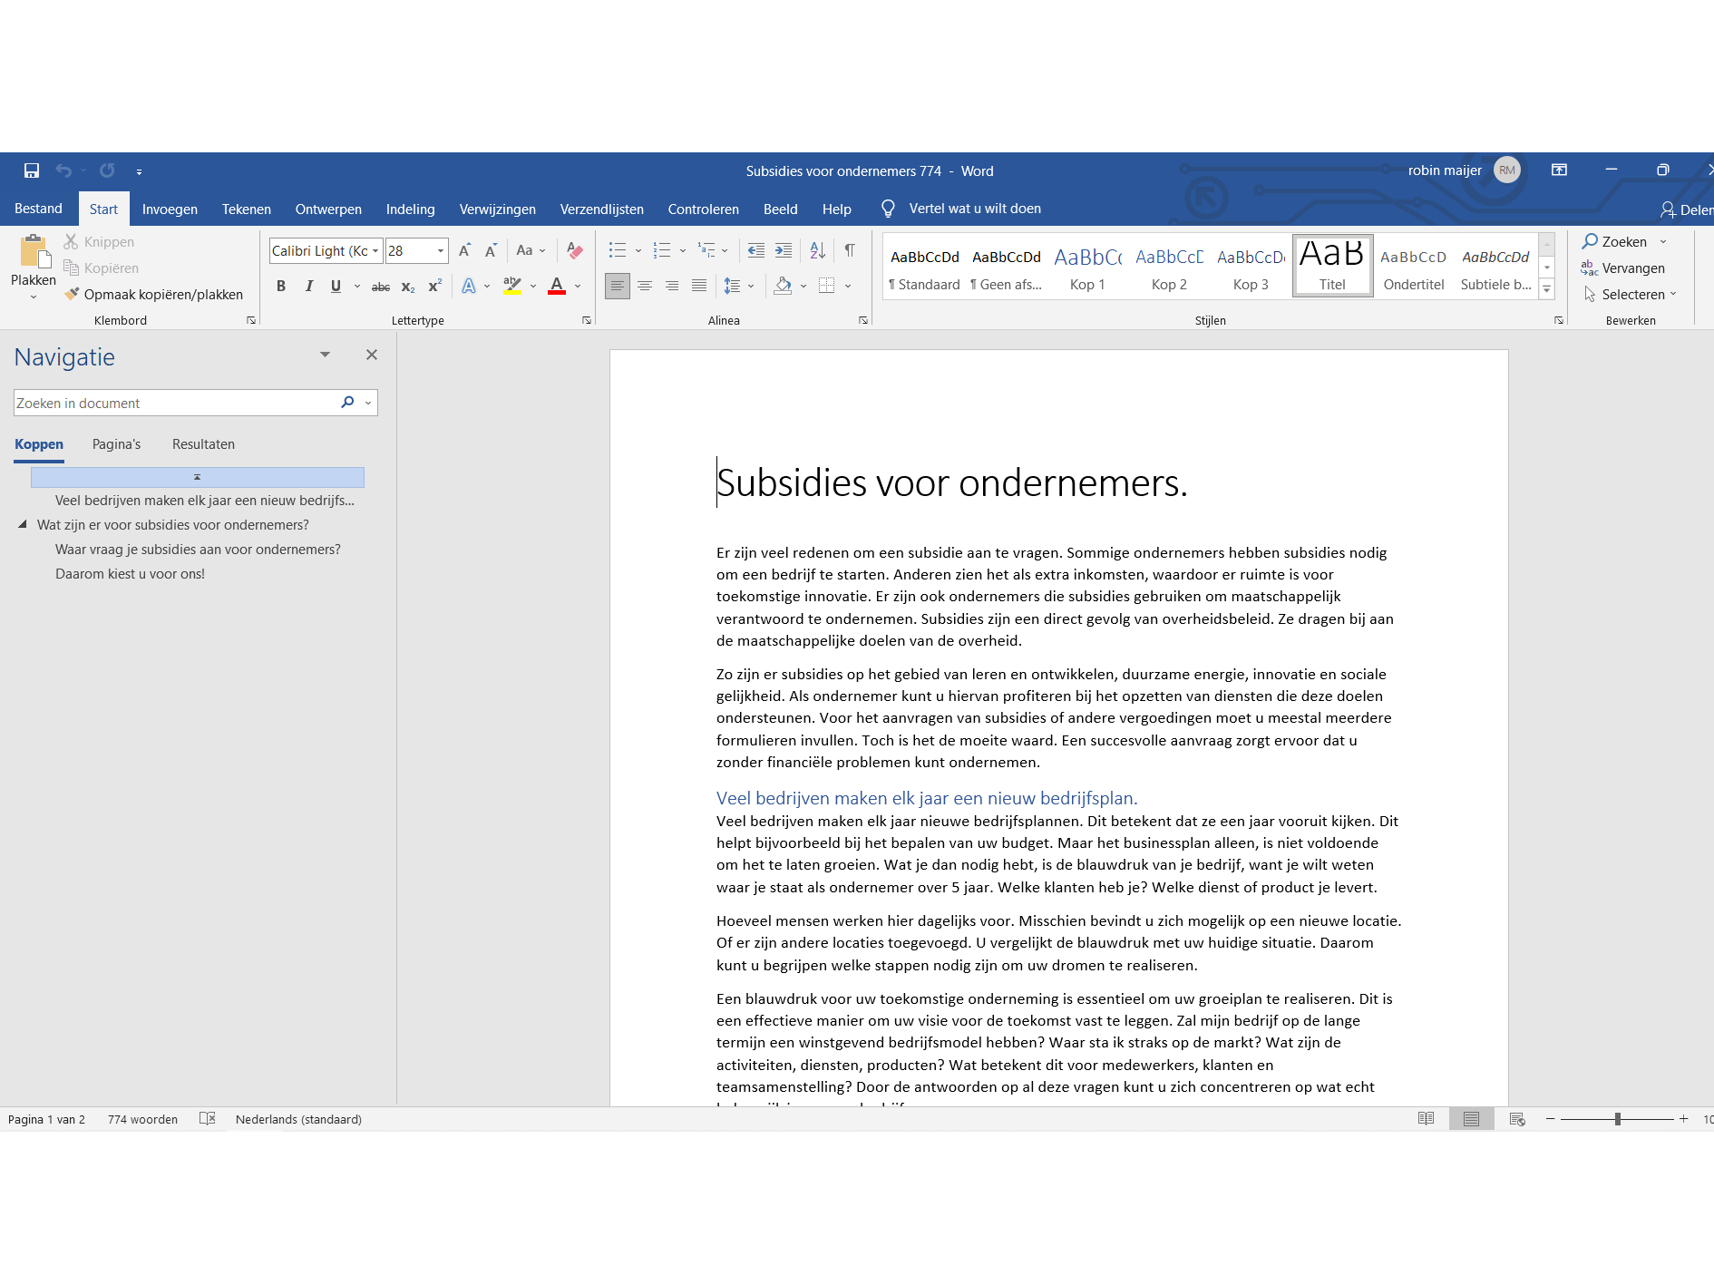Click the multilevel list icon
The image size is (1714, 1285).
[706, 250]
